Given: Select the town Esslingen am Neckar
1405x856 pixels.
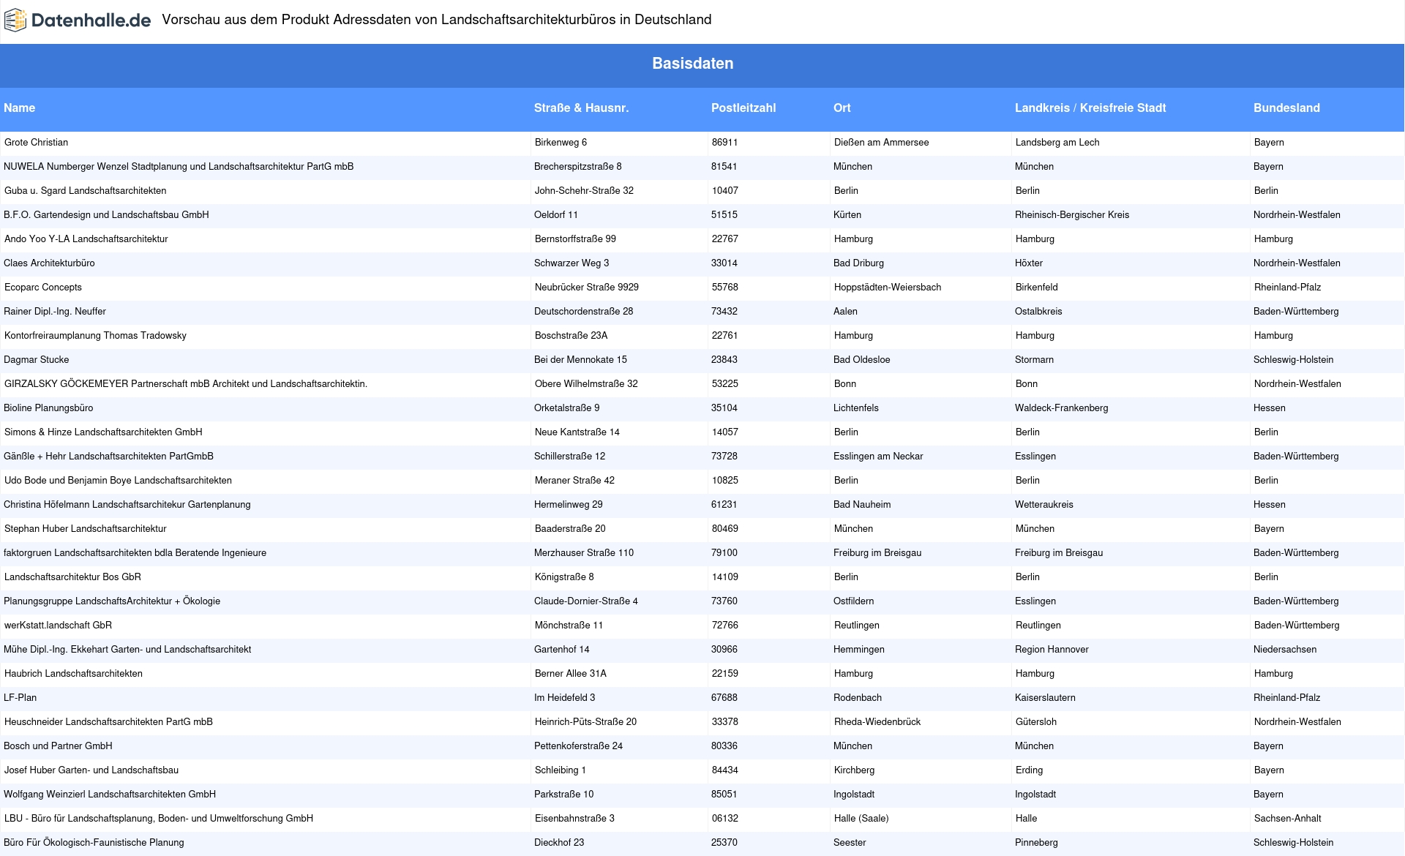Looking at the screenshot, I should click(x=878, y=457).
